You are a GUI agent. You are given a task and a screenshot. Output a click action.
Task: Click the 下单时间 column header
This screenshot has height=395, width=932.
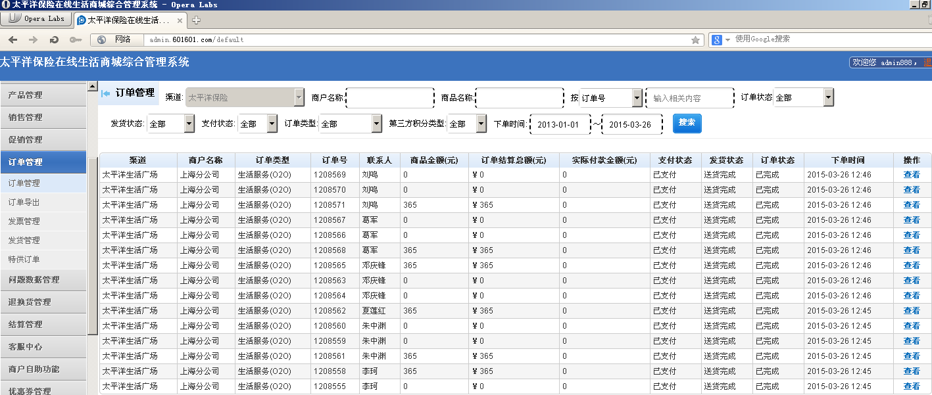point(848,160)
